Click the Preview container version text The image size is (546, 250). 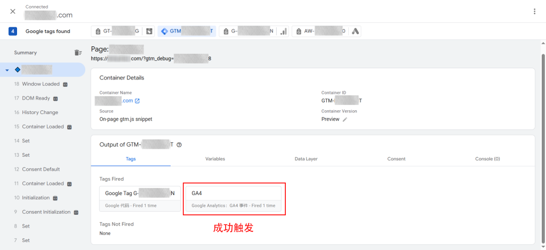(330, 119)
